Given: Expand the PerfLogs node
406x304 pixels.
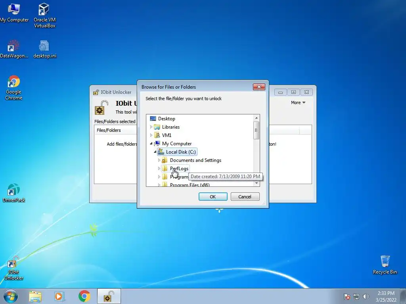Looking at the screenshot, I should [x=159, y=169].
